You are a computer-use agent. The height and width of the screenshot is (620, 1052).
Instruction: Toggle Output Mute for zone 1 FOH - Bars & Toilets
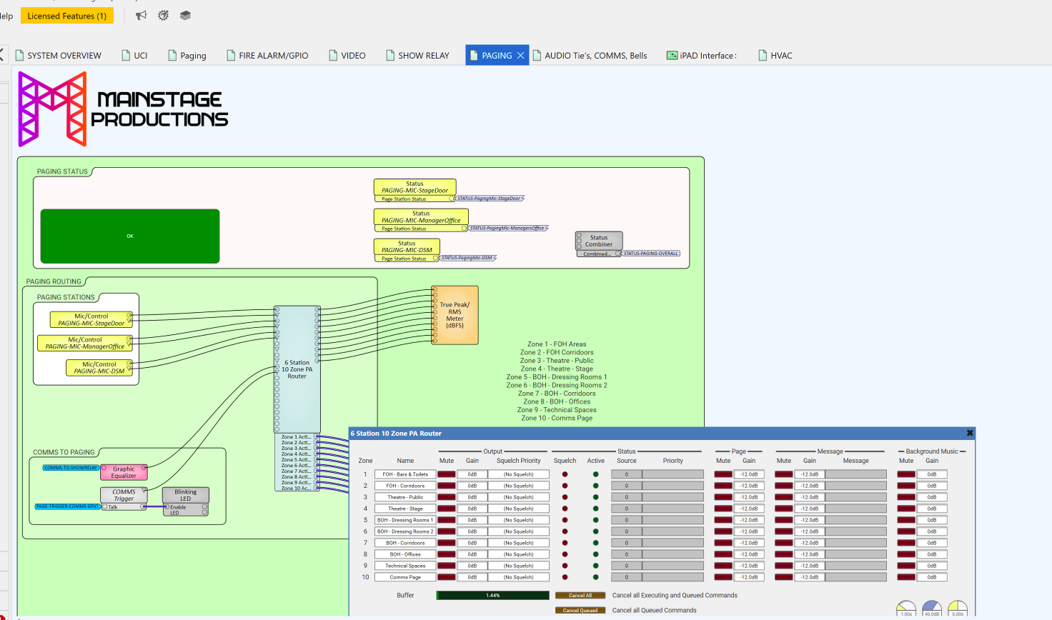tap(446, 474)
